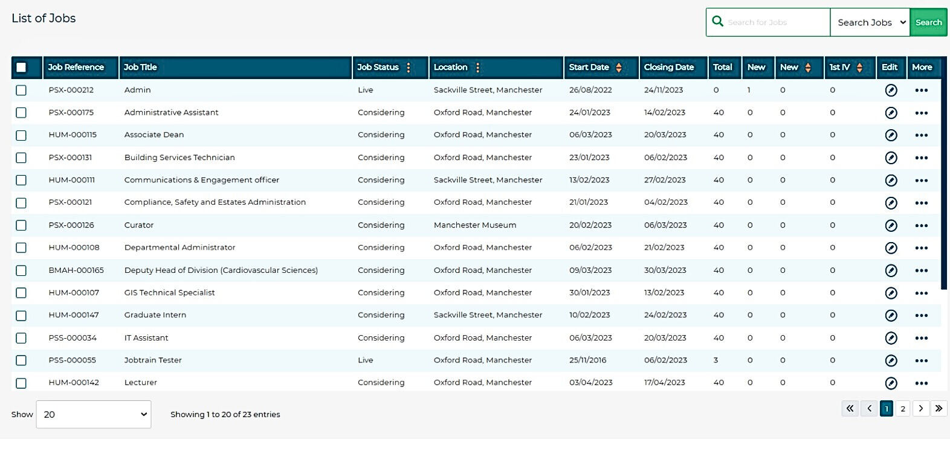The width and height of the screenshot is (950, 451).
Task: Click the green Search button
Action: click(929, 22)
